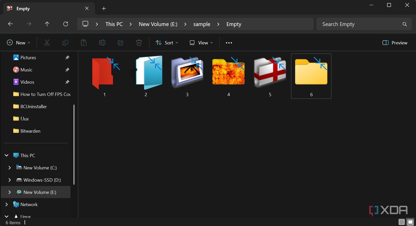Click the Cut scissors icon
The image size is (416, 226).
[47, 43]
